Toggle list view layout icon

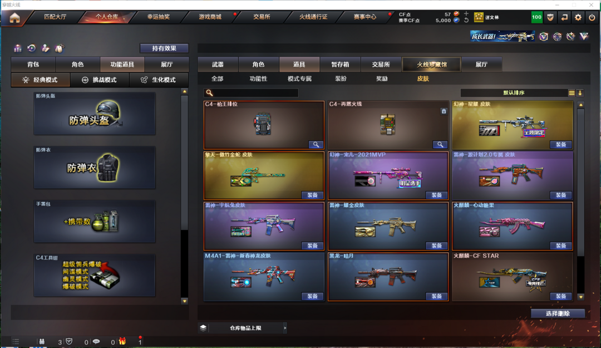(572, 93)
